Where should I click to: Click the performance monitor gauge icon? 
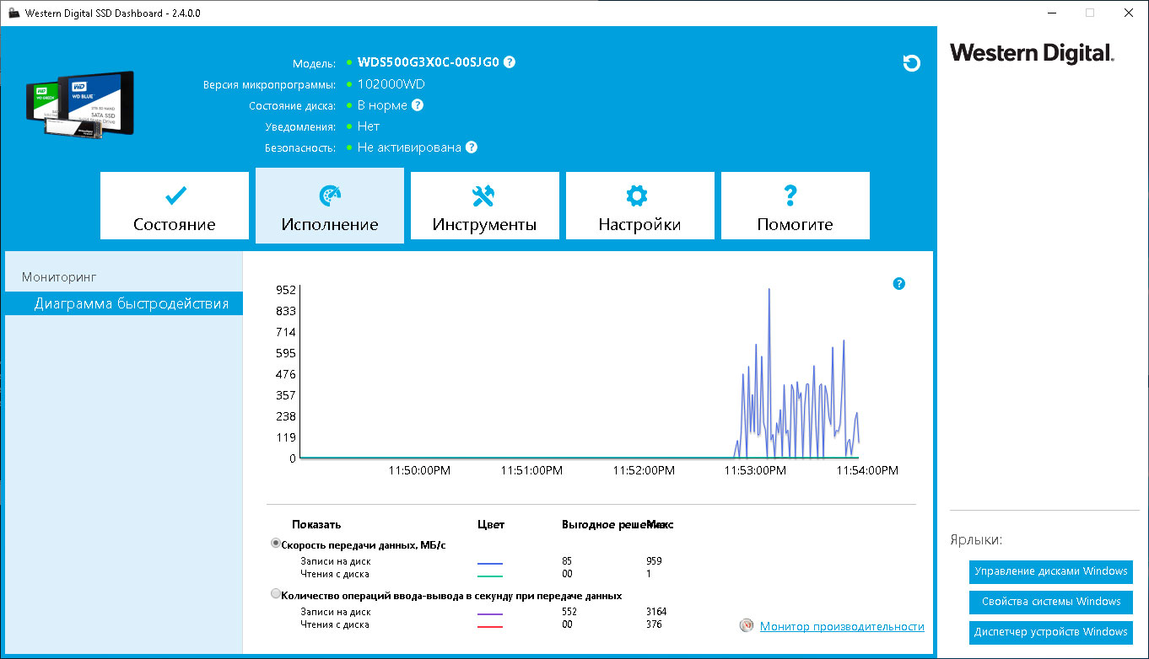coord(746,626)
